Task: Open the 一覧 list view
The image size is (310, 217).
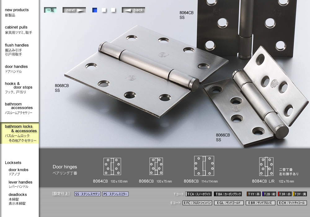Action: coord(50,10)
